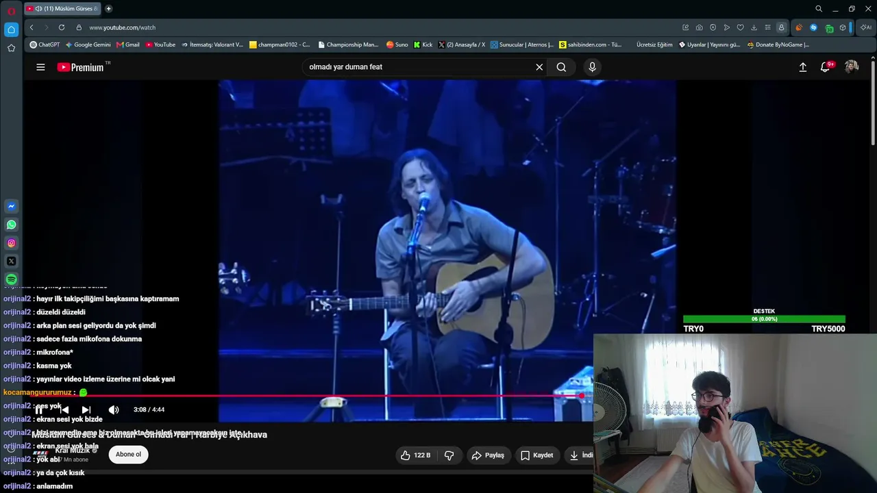877x493 pixels.
Task: Open the heart icon in the address bar
Action: pos(740,27)
